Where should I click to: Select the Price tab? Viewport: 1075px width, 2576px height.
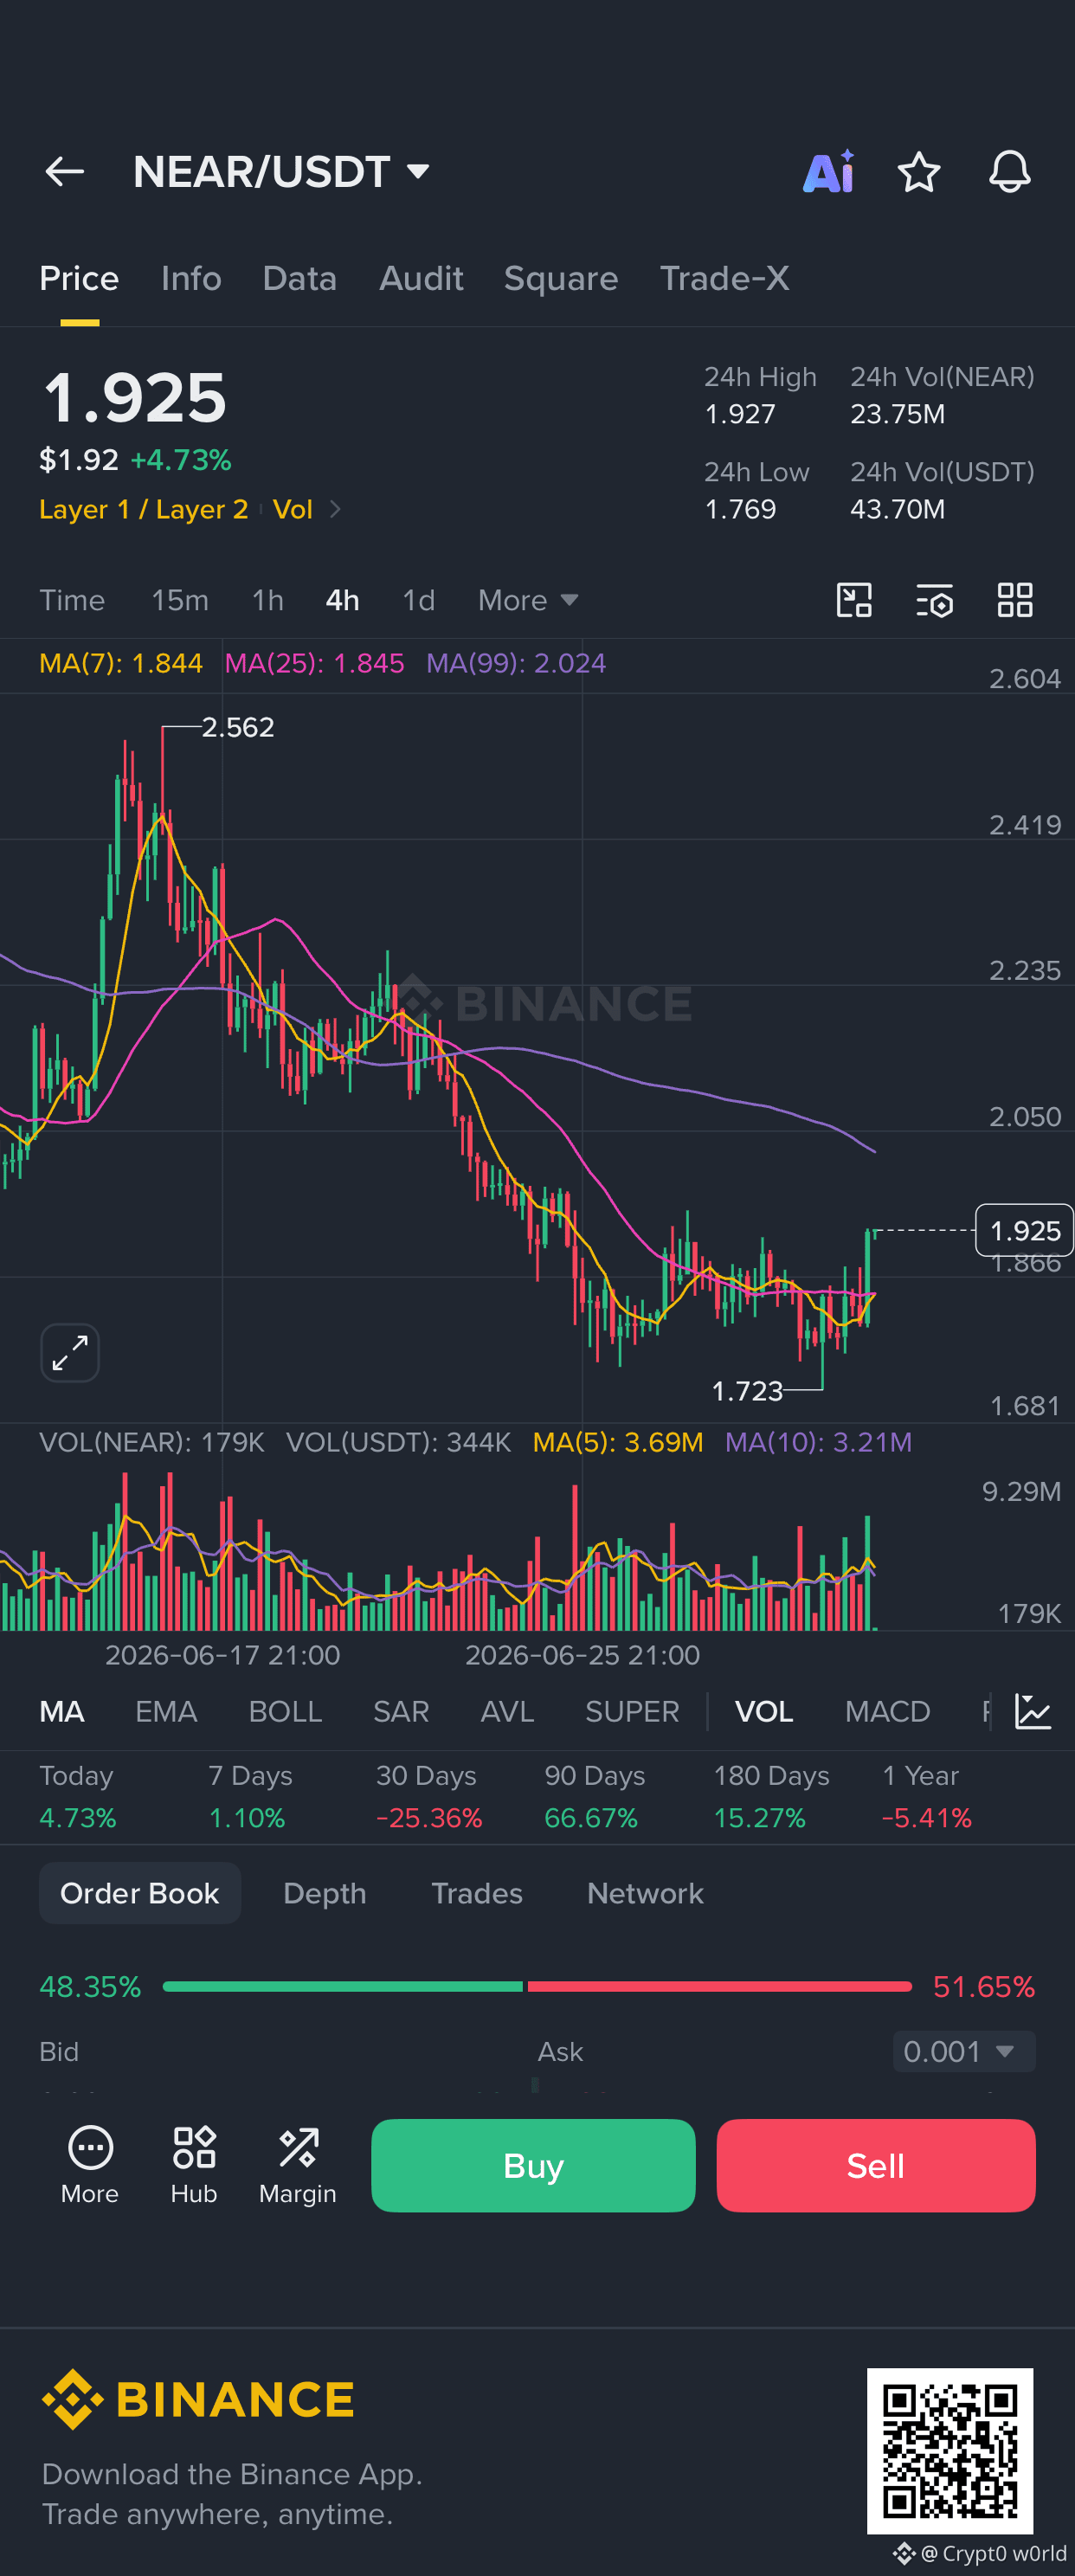[79, 279]
